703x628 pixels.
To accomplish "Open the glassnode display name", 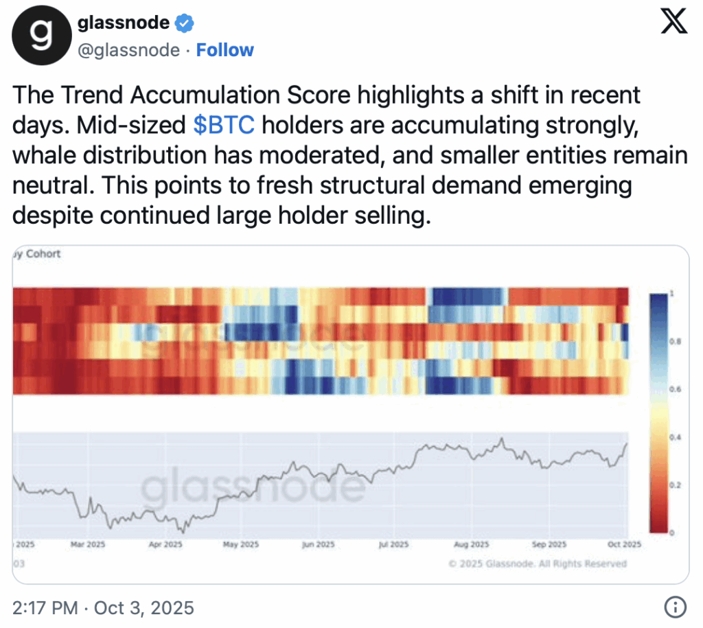I will pos(123,23).
